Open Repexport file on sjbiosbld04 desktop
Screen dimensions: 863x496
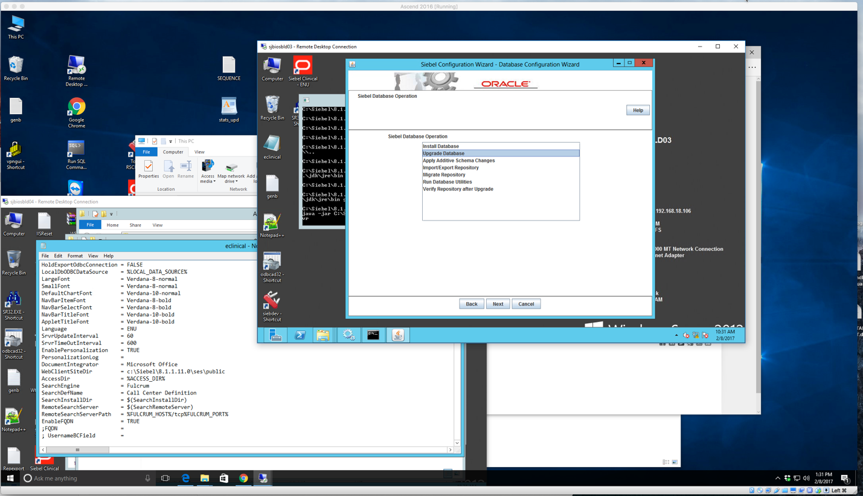(13, 459)
